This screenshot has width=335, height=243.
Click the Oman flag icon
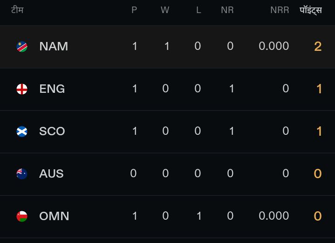coord(22,216)
